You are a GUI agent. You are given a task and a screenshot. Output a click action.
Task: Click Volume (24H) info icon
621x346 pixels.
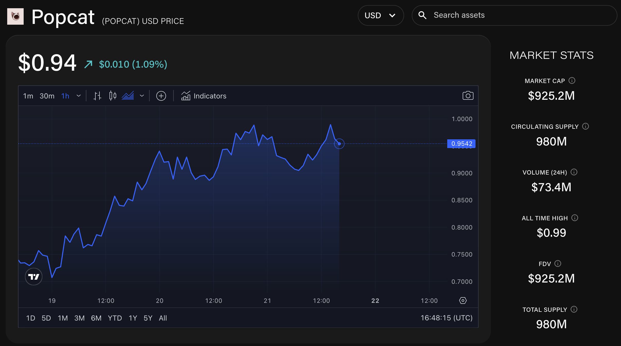[x=574, y=172]
